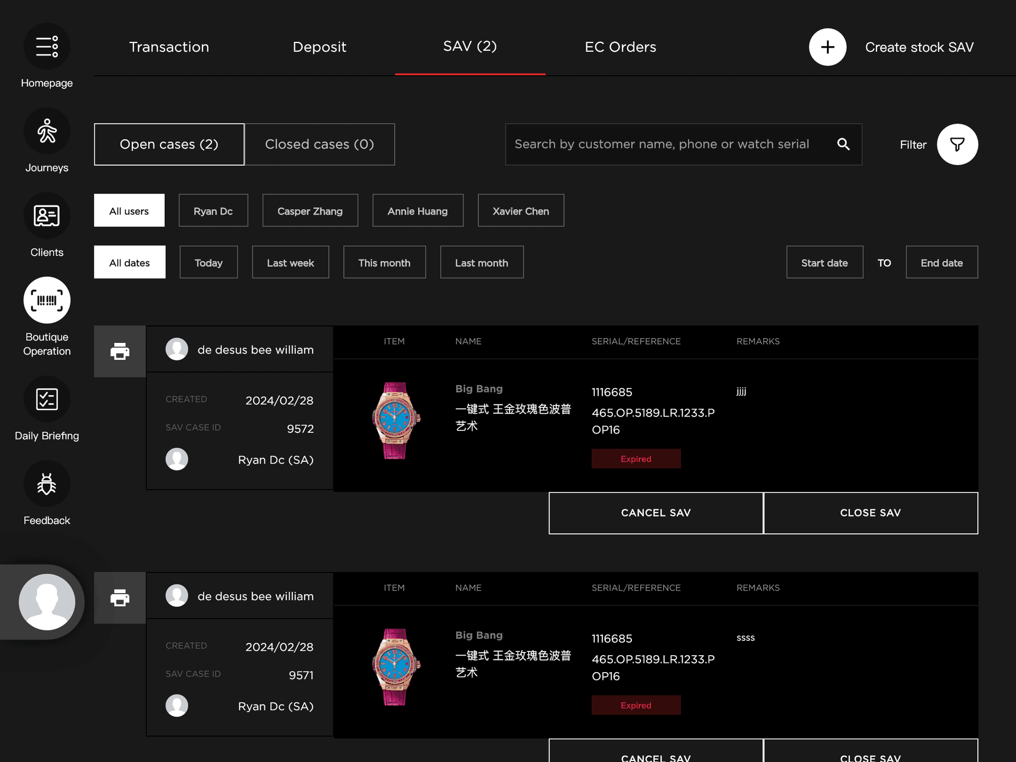Image resolution: width=1016 pixels, height=762 pixels.
Task: Print SAV case 9572 with printer icon
Action: (x=120, y=351)
